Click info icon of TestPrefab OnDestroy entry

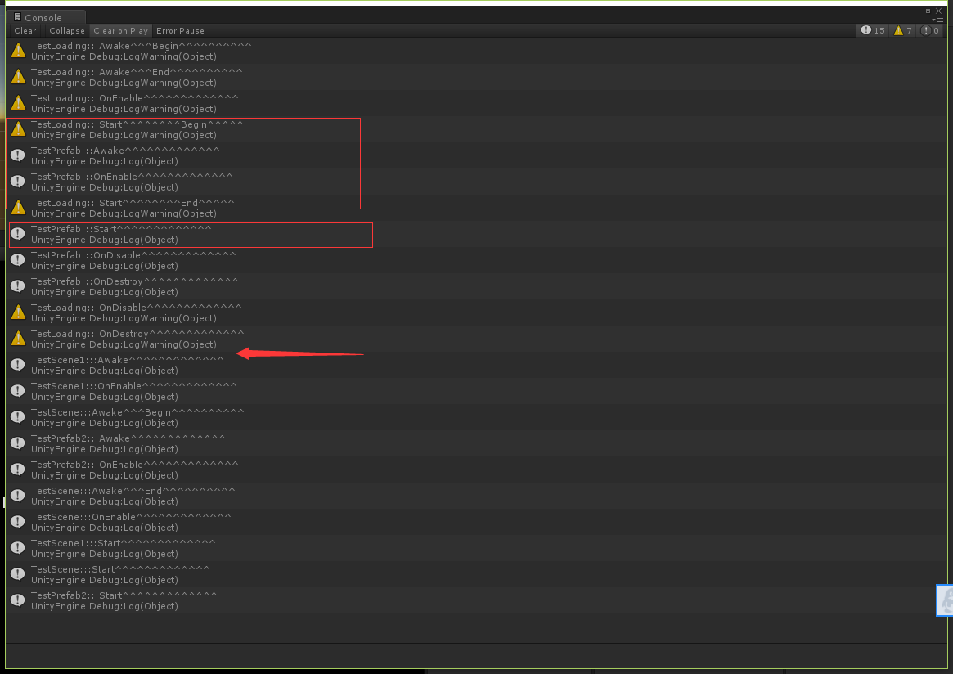click(x=18, y=285)
